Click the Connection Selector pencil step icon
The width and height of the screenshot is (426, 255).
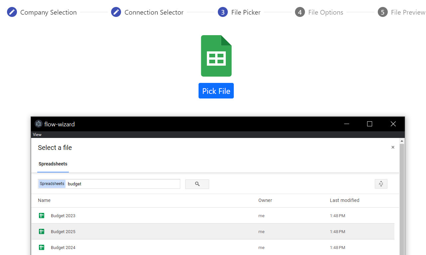click(x=116, y=12)
